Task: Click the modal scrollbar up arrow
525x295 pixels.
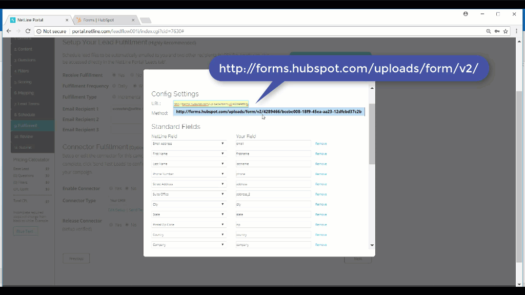Action: (x=372, y=88)
